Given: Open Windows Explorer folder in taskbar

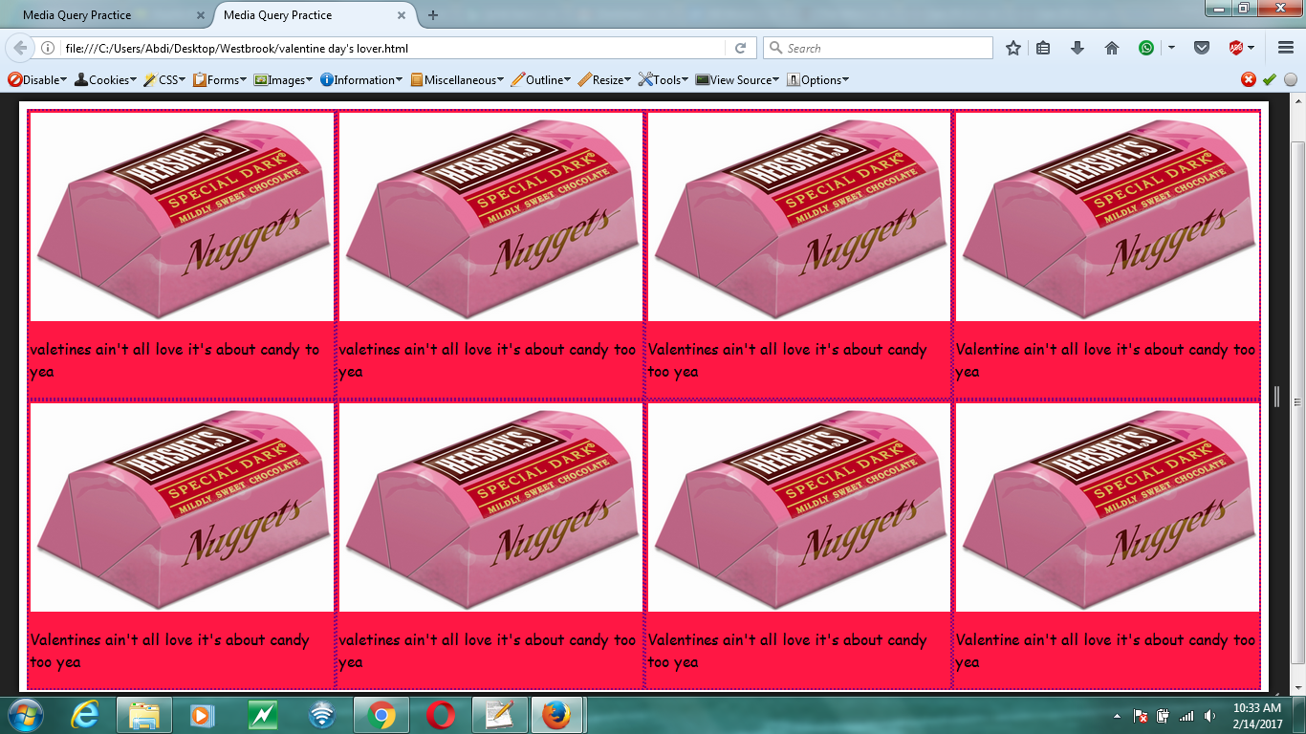Looking at the screenshot, I should pos(144,715).
